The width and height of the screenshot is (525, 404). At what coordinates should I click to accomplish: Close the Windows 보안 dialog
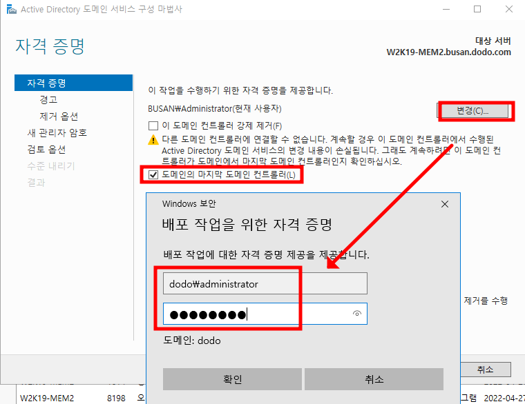(x=445, y=204)
